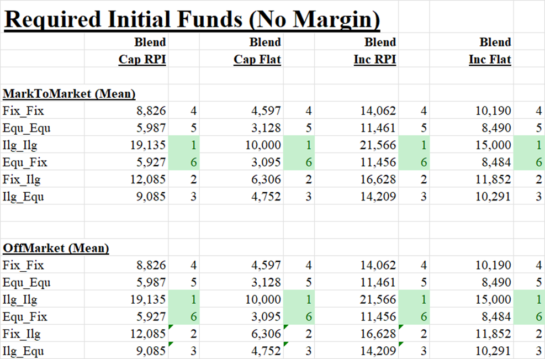The image size is (545, 359).
Task: Select the 11,852 value in the Fix_Ilg row
Action: pyautogui.click(x=490, y=179)
